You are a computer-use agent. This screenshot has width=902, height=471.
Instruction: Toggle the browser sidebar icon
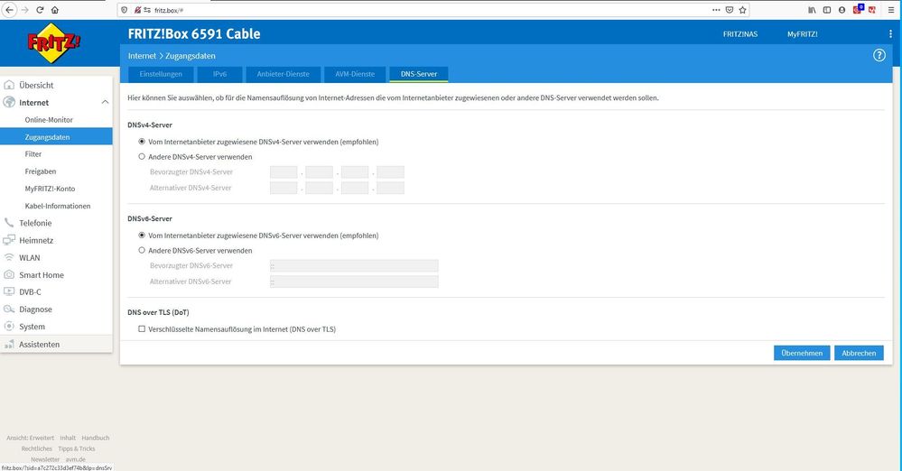[x=827, y=10]
